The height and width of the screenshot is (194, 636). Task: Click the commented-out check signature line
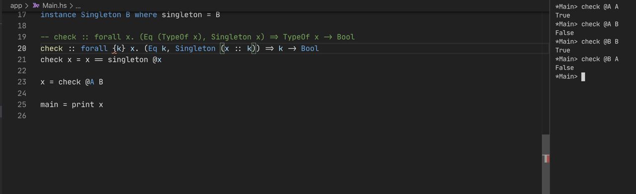point(198,37)
